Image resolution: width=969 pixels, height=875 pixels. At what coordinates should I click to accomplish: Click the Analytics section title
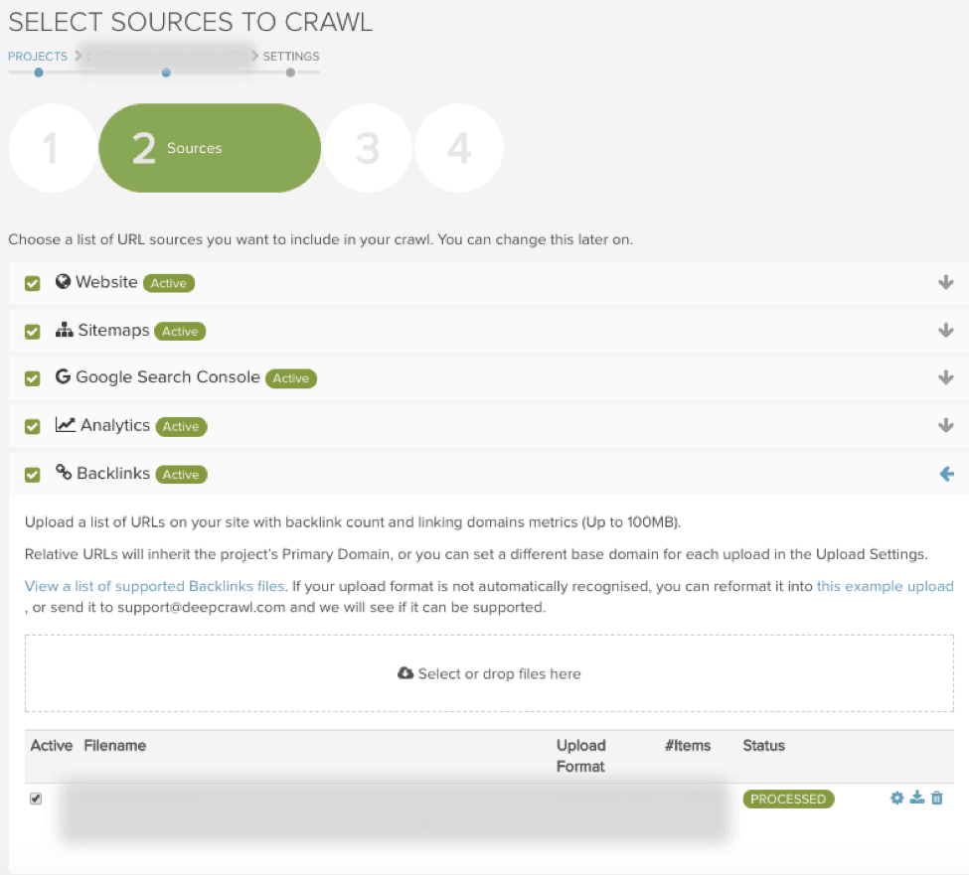tap(115, 425)
